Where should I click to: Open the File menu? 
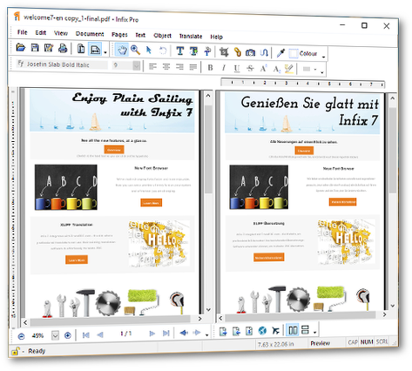tap(22, 32)
